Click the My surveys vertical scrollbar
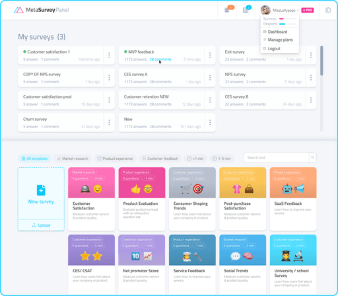The image size is (338, 296). [321, 61]
